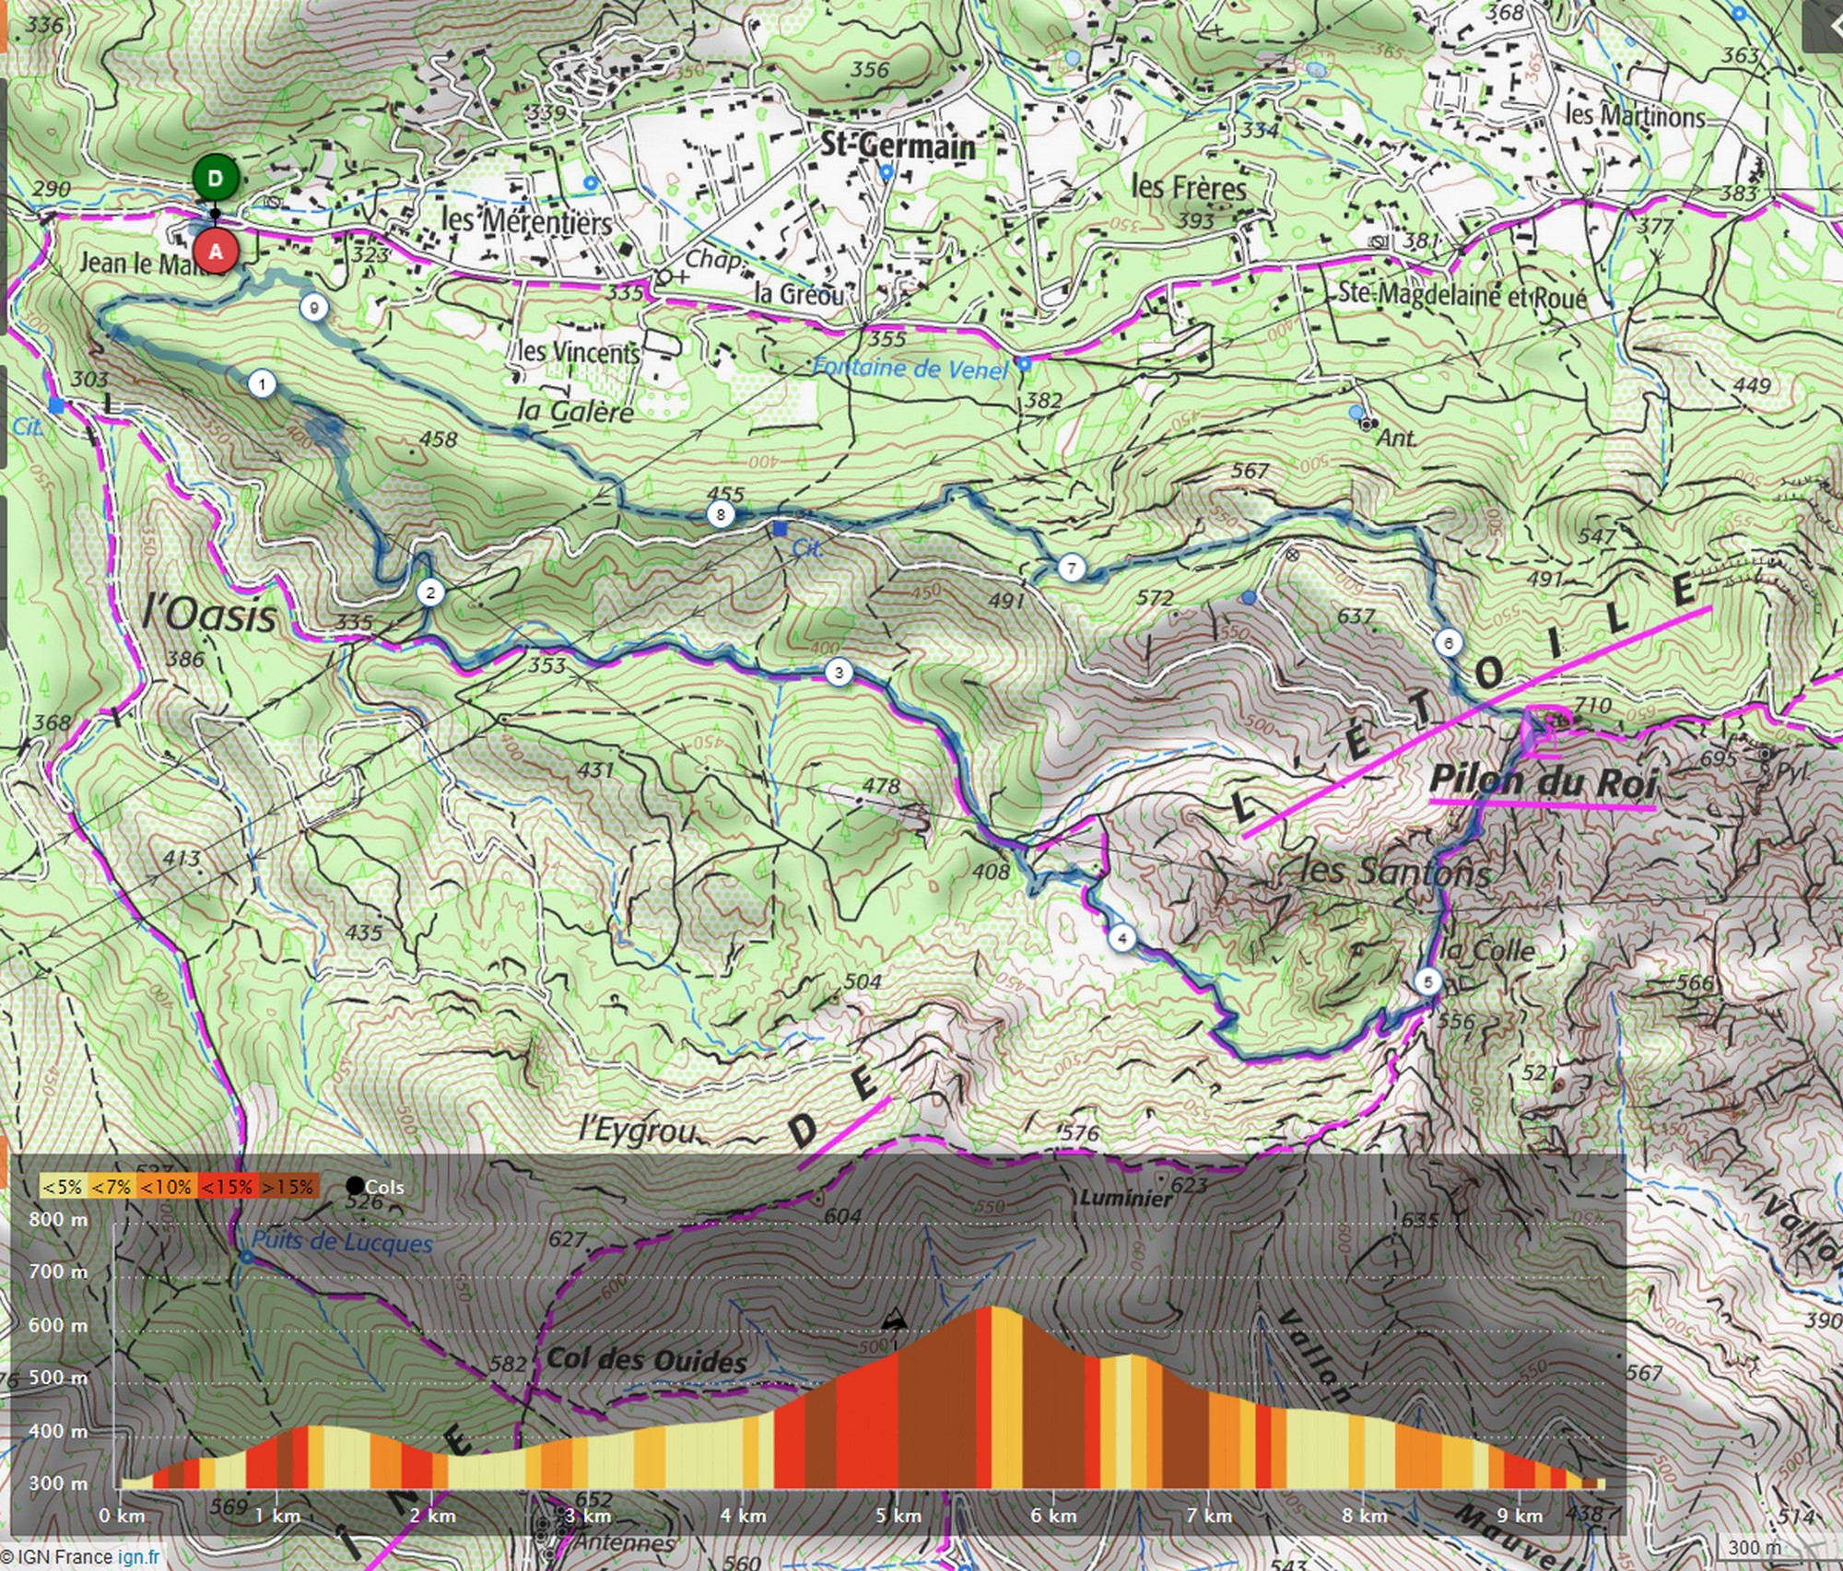This screenshot has height=1571, width=1843.
Task: Click the l'Oasis label
Action: coord(208,616)
